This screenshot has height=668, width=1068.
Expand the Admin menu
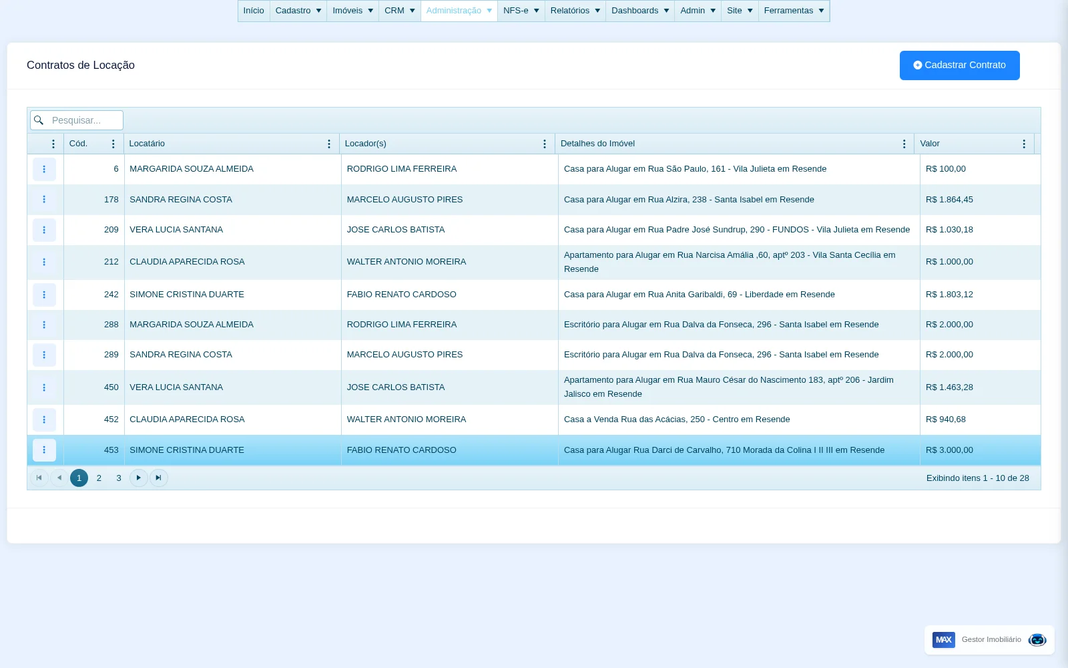pos(698,11)
